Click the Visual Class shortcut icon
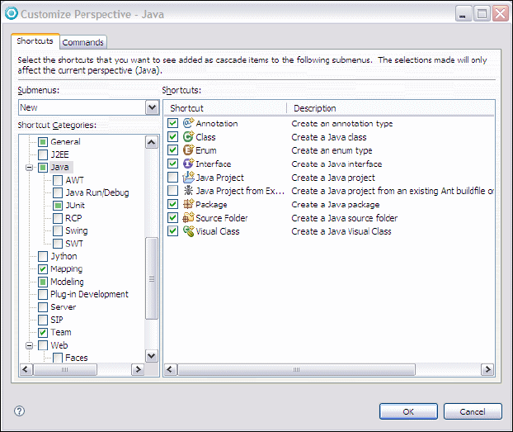This screenshot has width=513, height=432. [188, 231]
